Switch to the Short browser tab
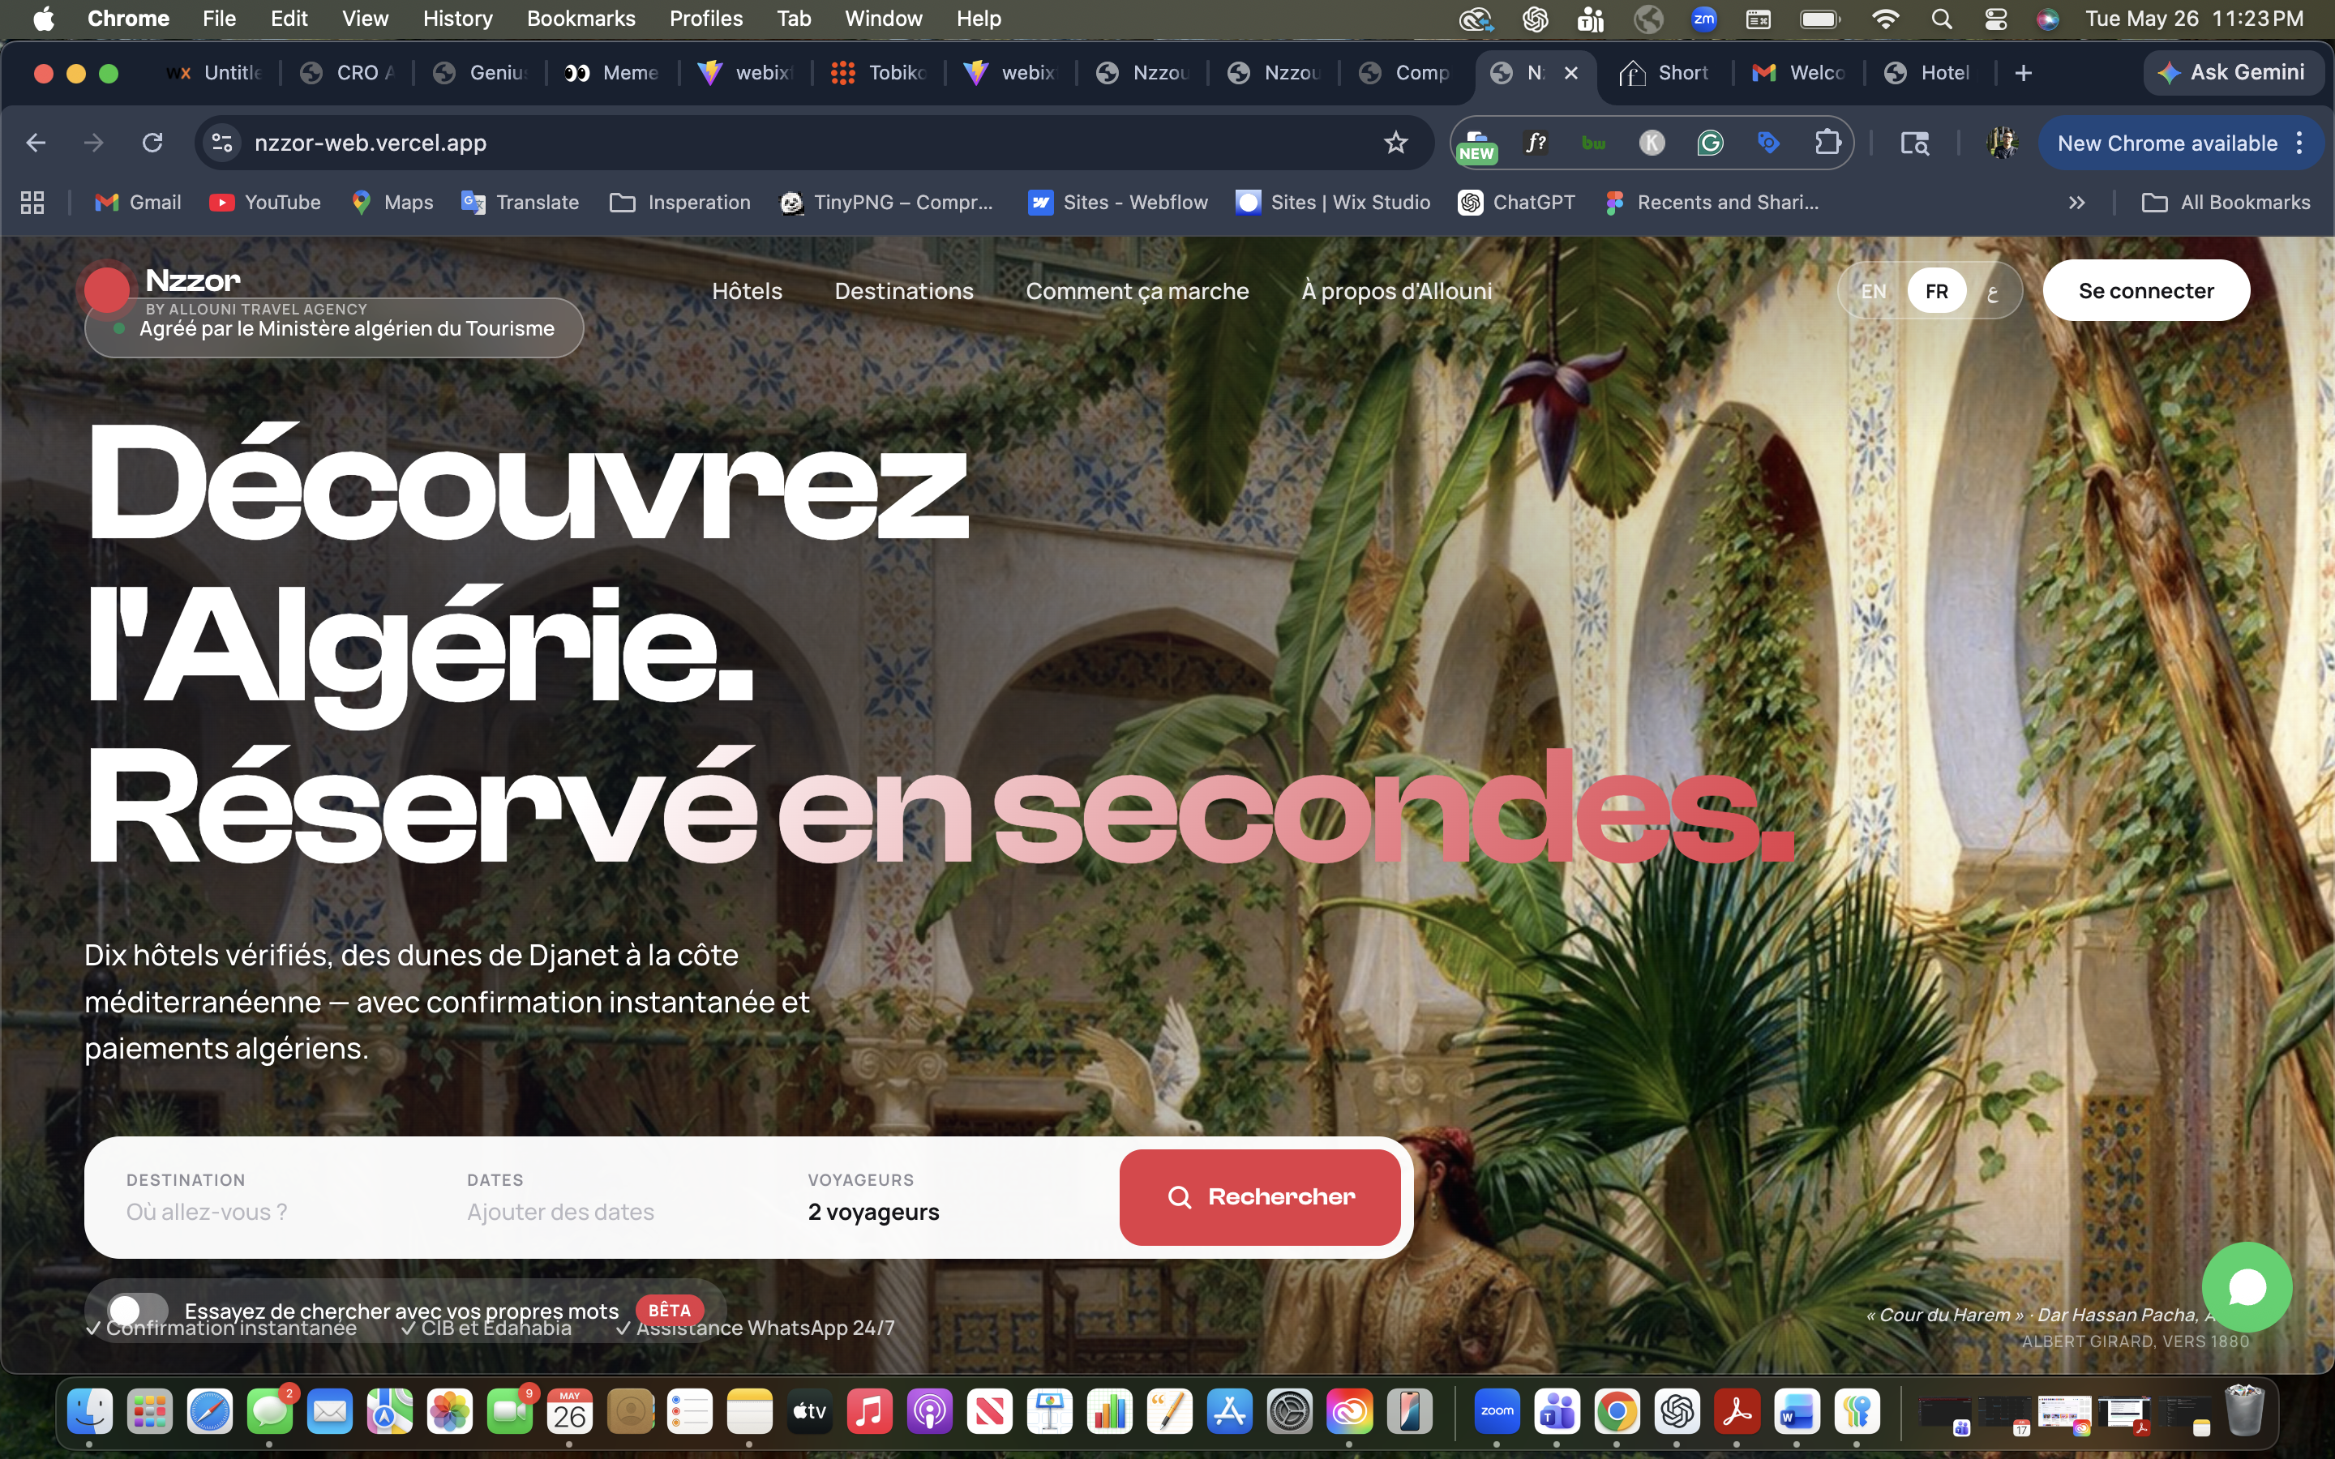 tap(1665, 73)
